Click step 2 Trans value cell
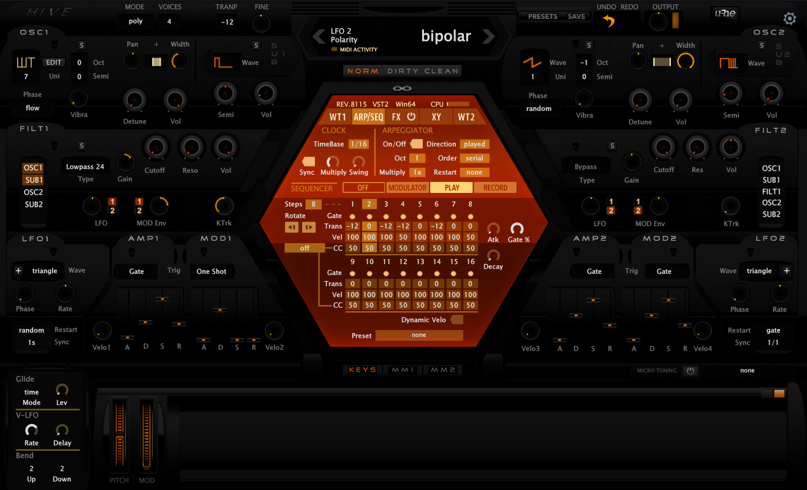 coord(369,226)
